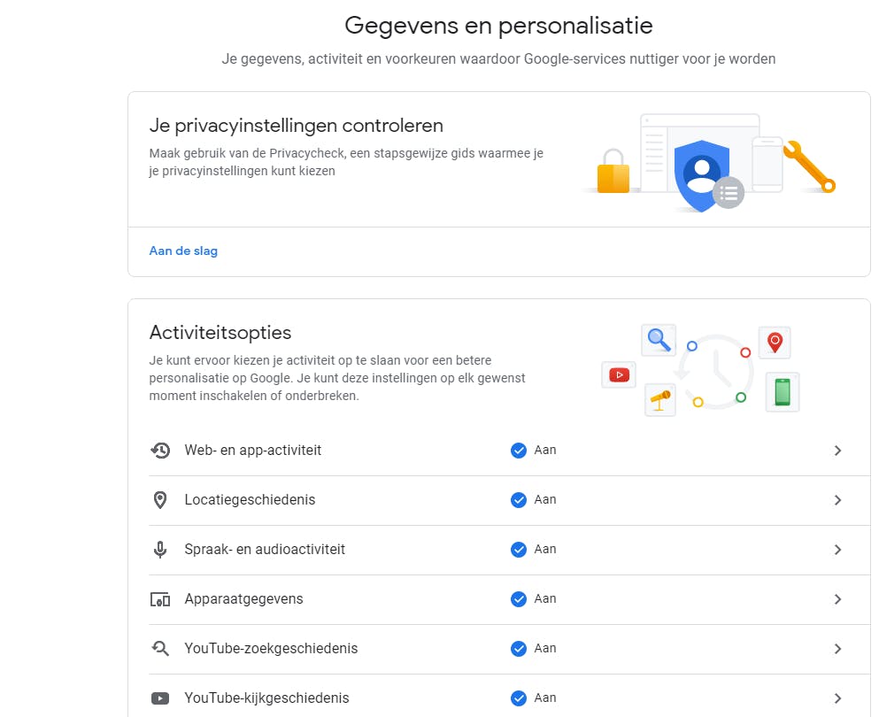
Task: Click the Activiteitsopties clock illustration
Action: coord(715,372)
